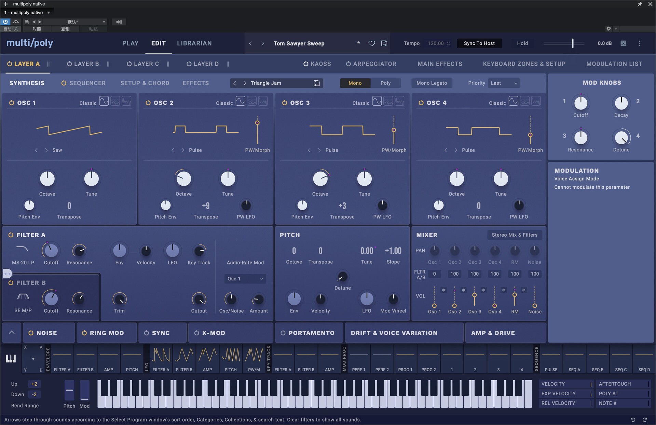
Task: Open the MODULATION LIST tab
Action: (x=614, y=64)
